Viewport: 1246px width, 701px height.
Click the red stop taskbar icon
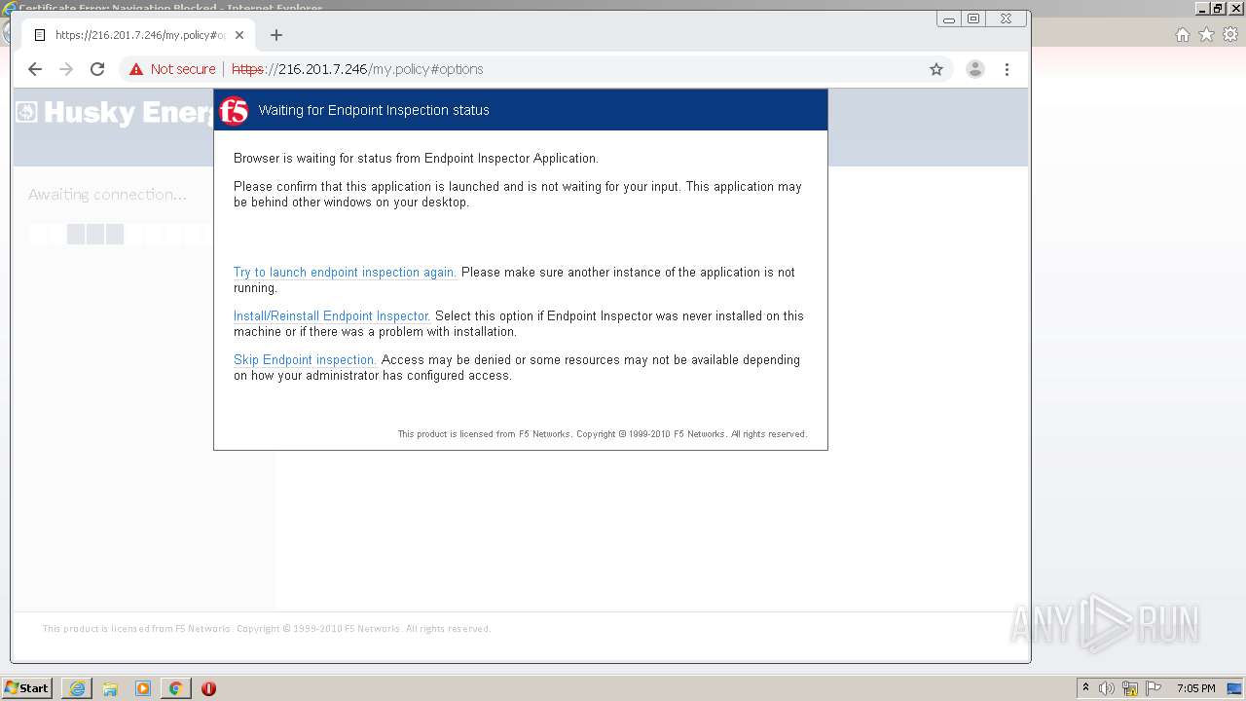(208, 688)
